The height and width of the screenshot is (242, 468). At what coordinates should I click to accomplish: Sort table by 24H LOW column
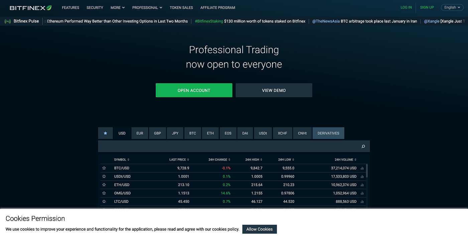point(286,160)
